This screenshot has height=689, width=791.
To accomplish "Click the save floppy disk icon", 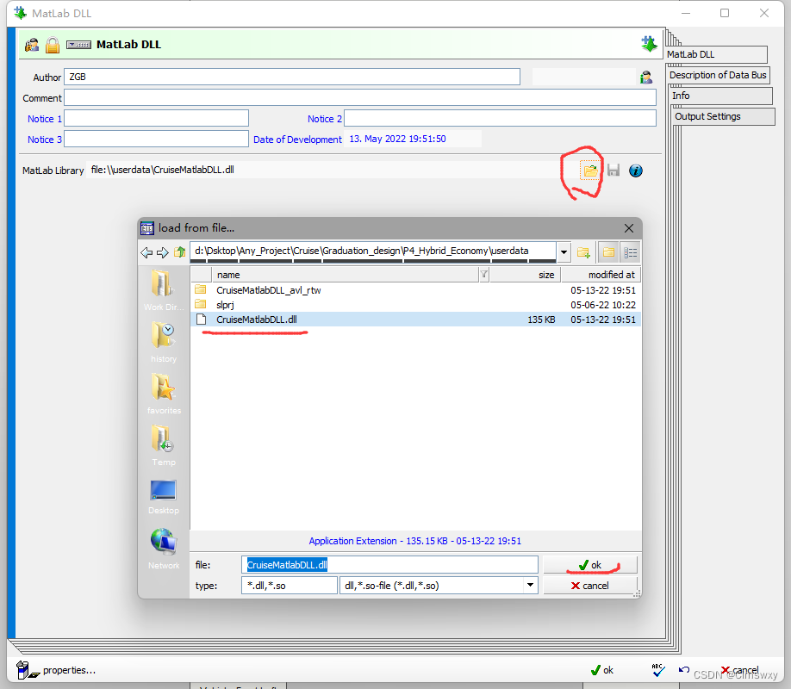I will 613,171.
